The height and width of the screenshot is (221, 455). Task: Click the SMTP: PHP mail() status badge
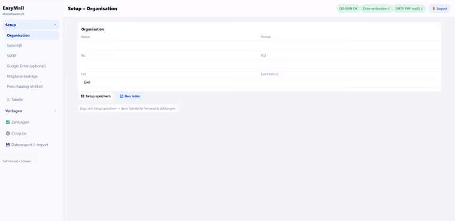409,9
